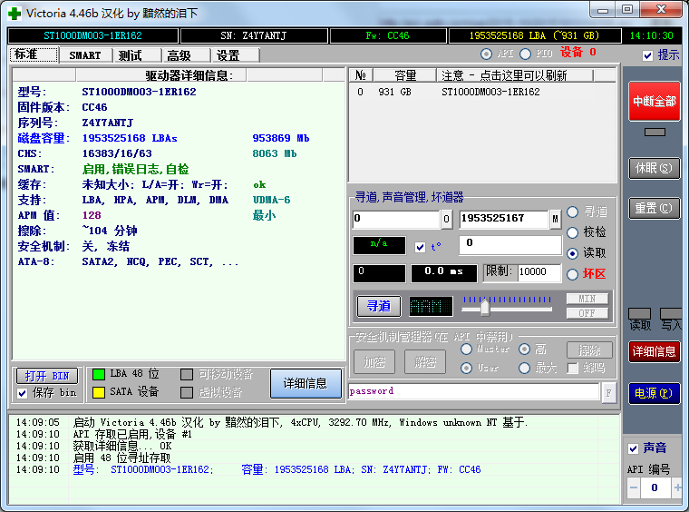The height and width of the screenshot is (512, 689).
Task: Select the PIO access mode radio button
Action: [x=526, y=54]
